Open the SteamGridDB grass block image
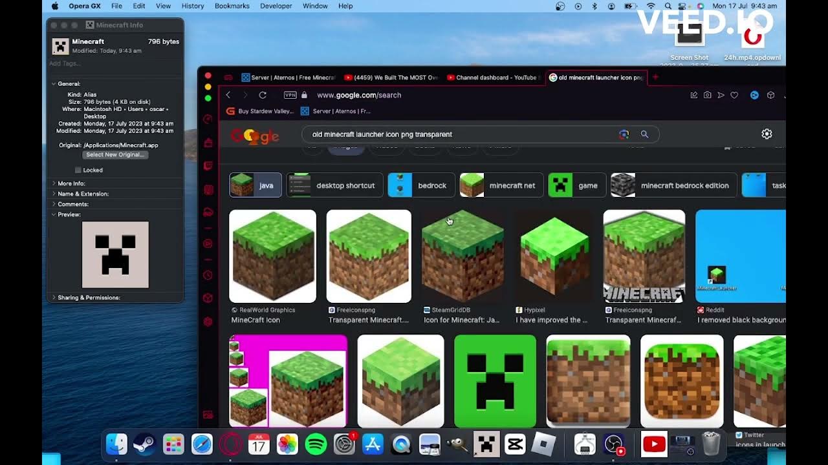Screen dimensions: 828x465 [463, 256]
